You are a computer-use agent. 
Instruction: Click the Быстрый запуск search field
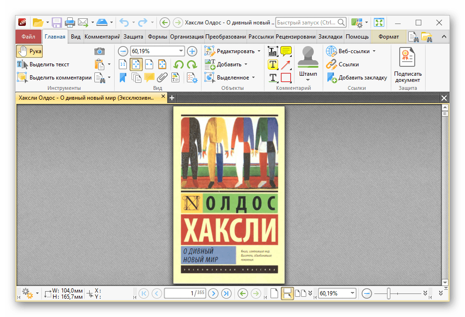tap(311, 23)
